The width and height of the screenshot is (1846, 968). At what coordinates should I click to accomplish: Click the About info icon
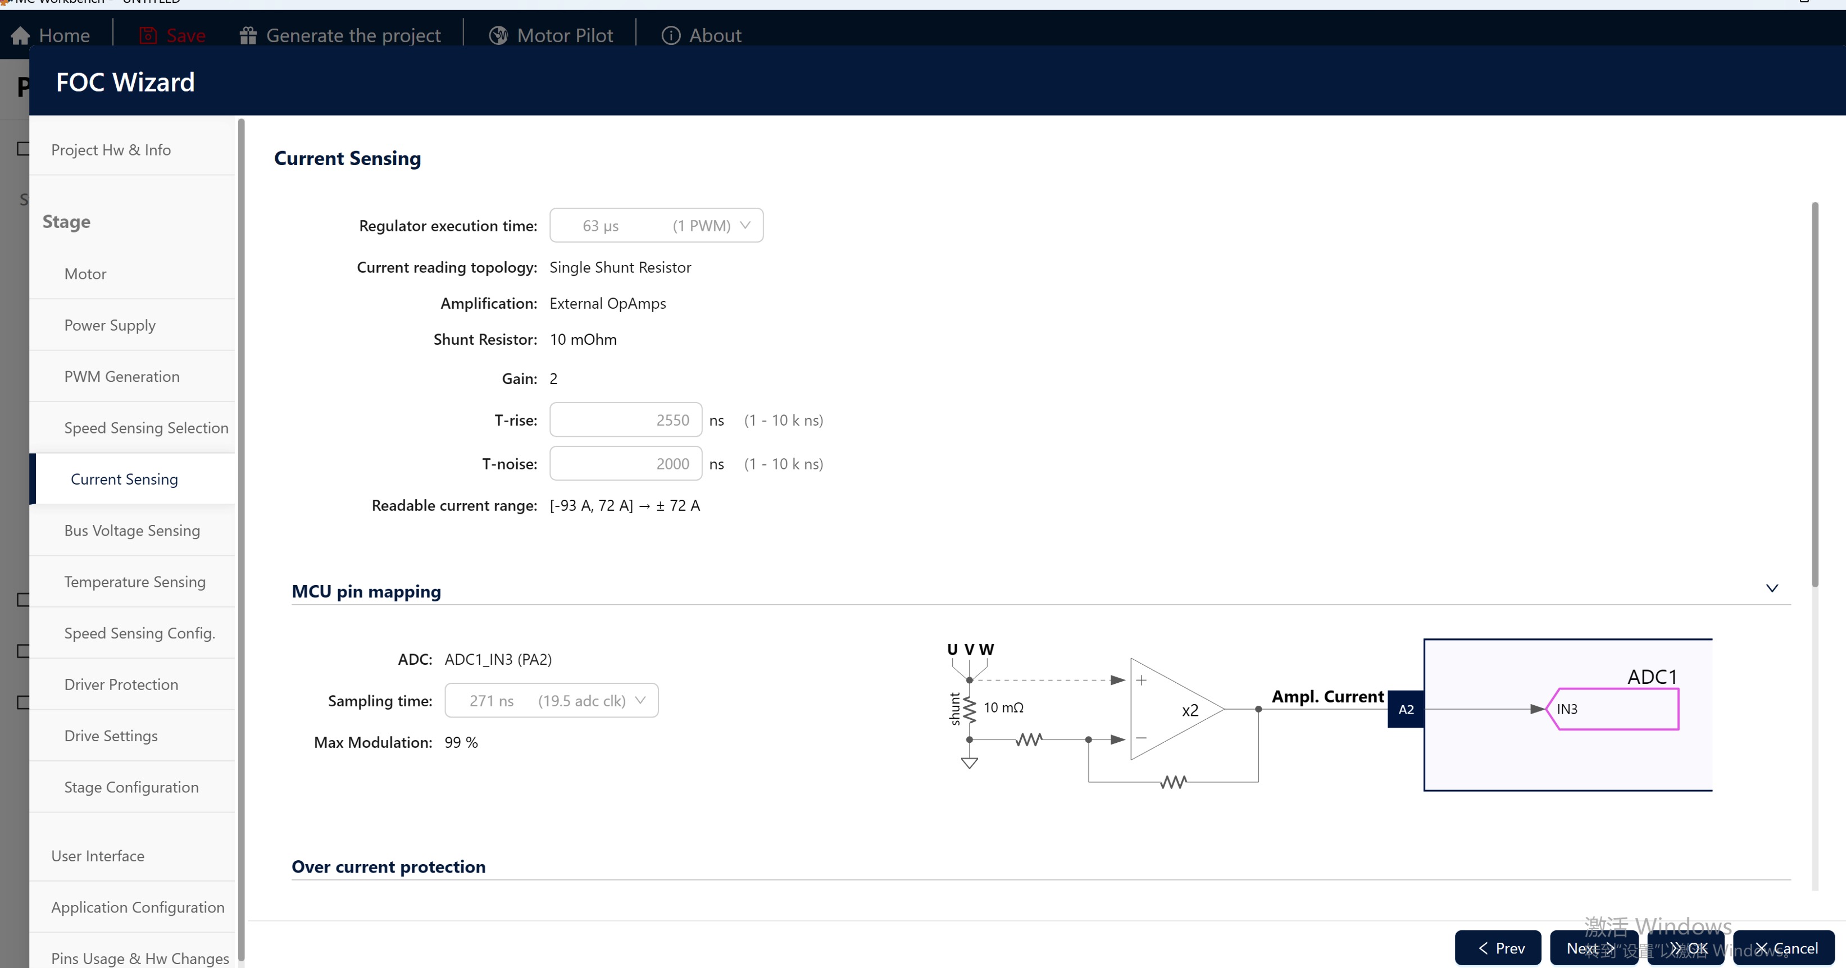click(671, 35)
